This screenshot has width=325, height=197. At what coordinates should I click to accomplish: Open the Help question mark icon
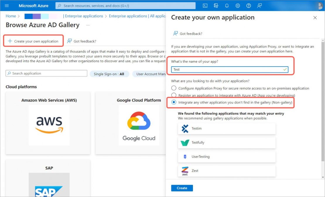pos(249,6)
